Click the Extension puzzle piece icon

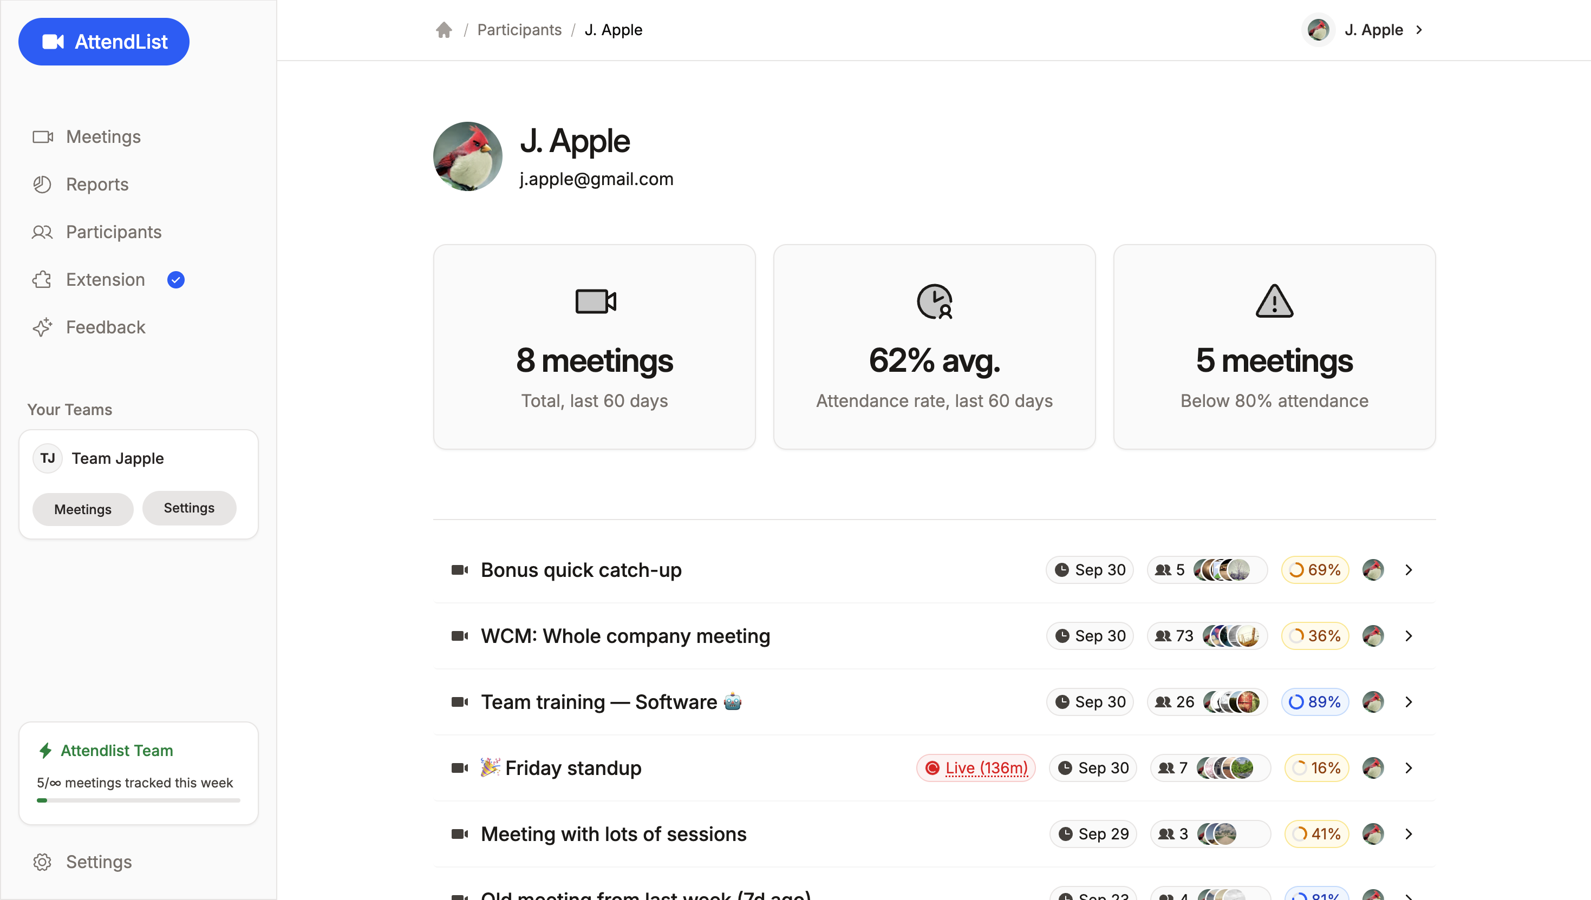[43, 279]
